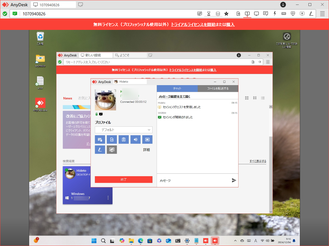Click scrollbar down arrow in inner window

(x=271, y=212)
